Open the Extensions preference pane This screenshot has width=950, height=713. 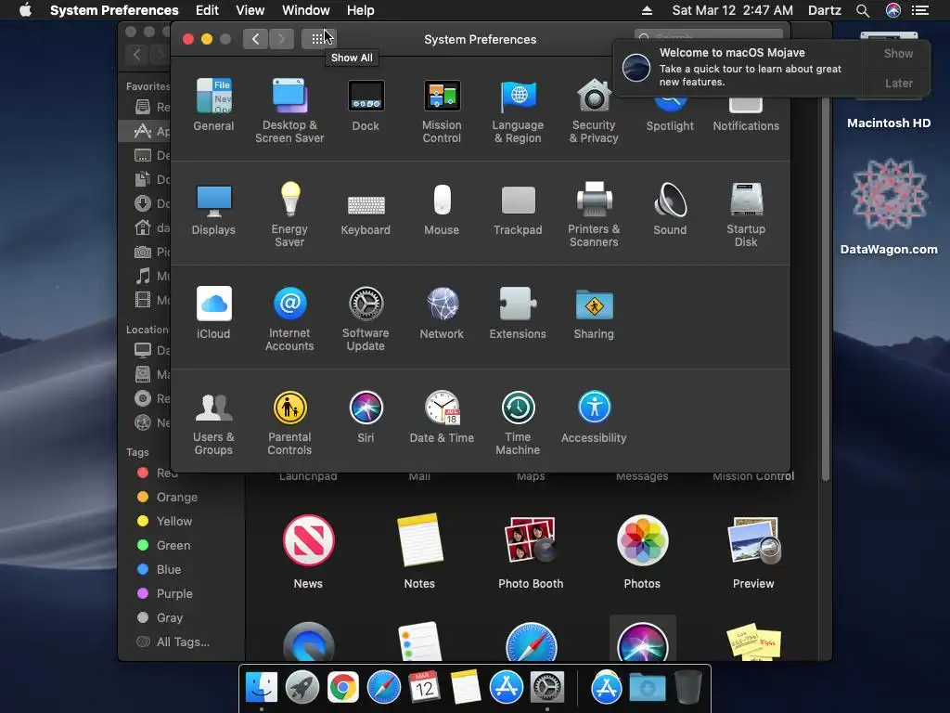pos(518,313)
